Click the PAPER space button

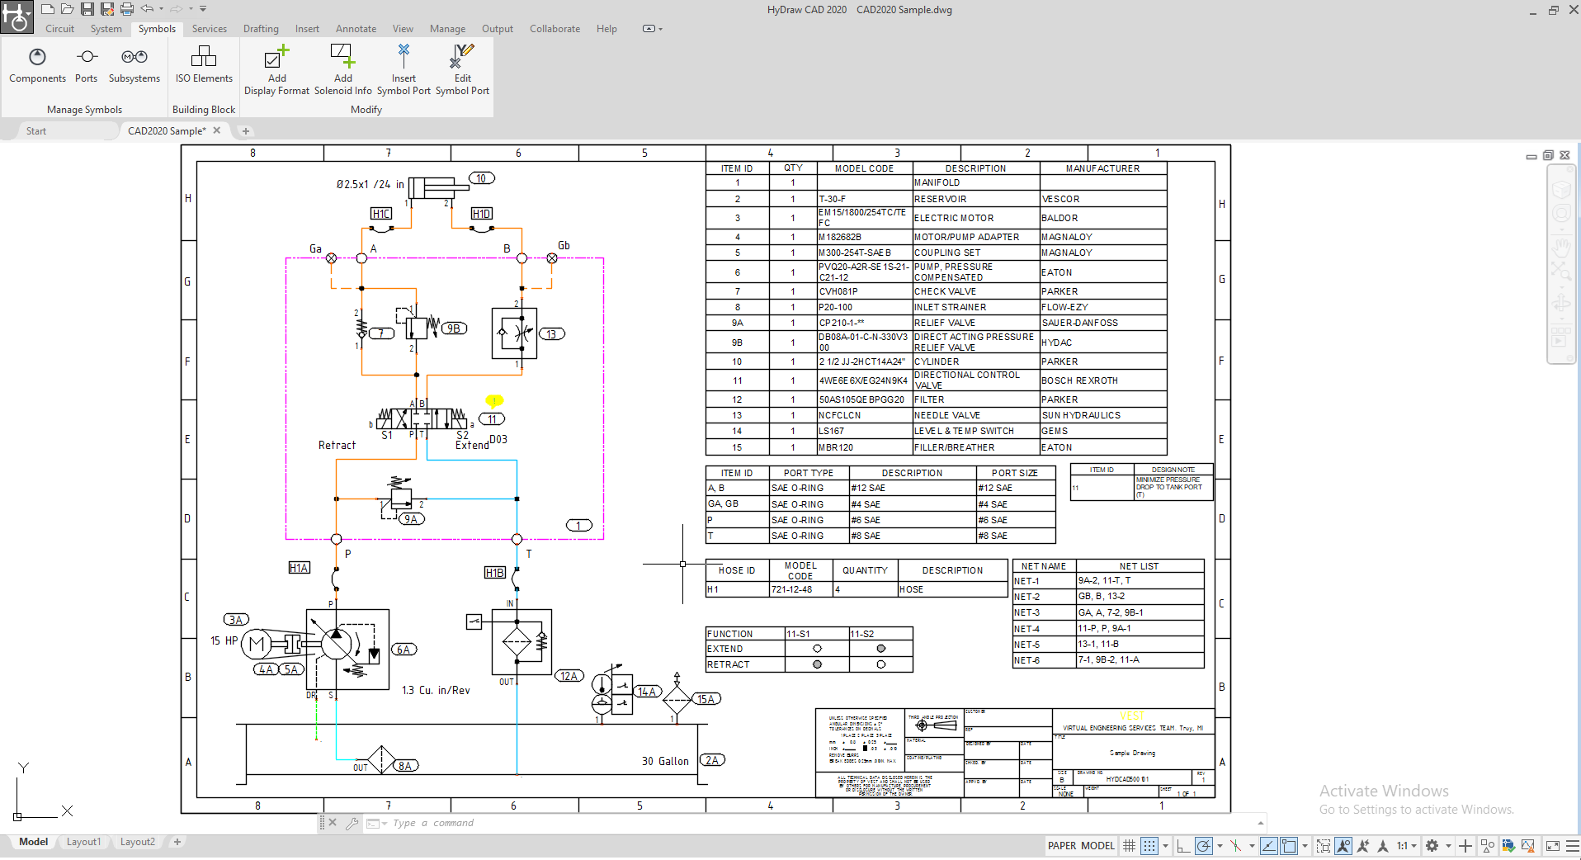coord(1061,846)
